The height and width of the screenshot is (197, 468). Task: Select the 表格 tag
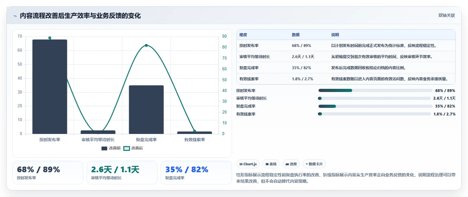click(x=271, y=164)
